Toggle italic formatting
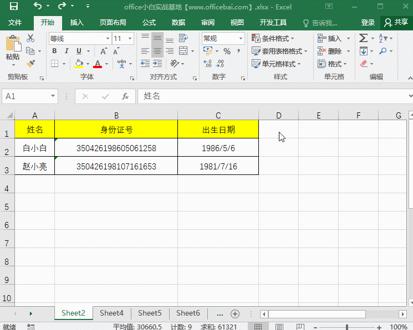This screenshot has height=330, width=413. point(67,51)
